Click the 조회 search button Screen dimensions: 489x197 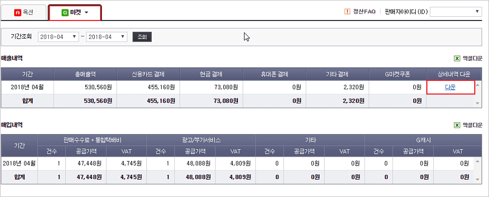[142, 37]
